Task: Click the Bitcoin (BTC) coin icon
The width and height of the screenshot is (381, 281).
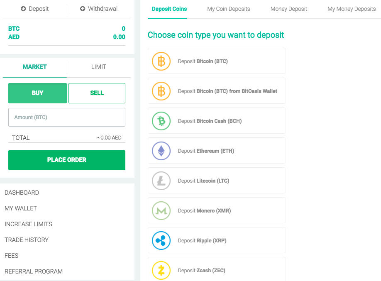Action: (161, 61)
